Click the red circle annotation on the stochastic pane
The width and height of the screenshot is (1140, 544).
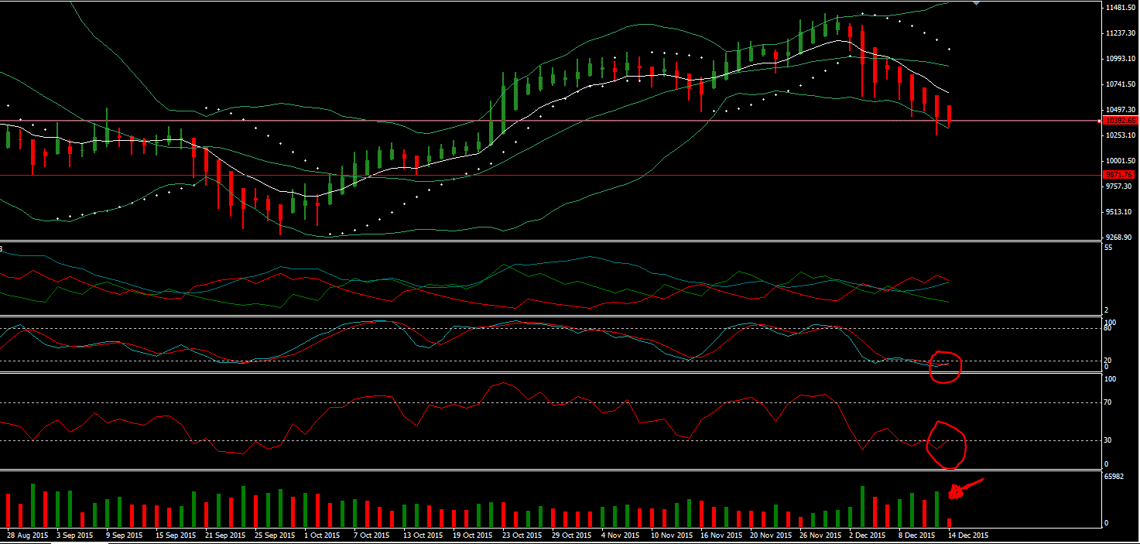945,366
